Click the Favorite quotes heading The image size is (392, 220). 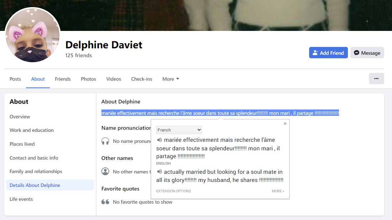[120, 189]
